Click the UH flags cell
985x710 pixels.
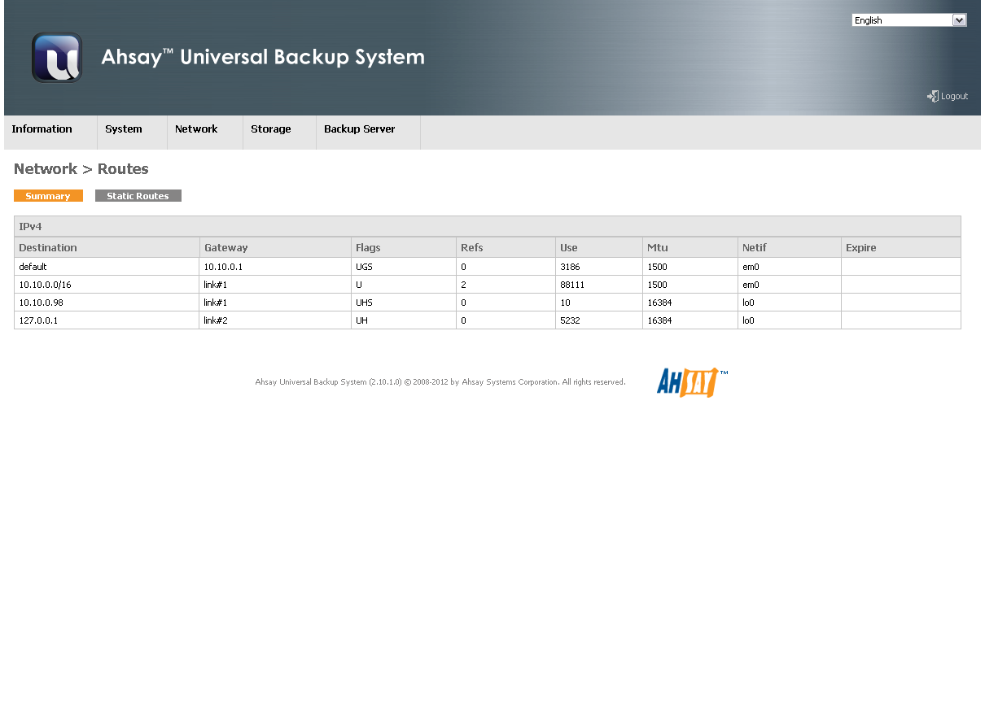coord(404,320)
